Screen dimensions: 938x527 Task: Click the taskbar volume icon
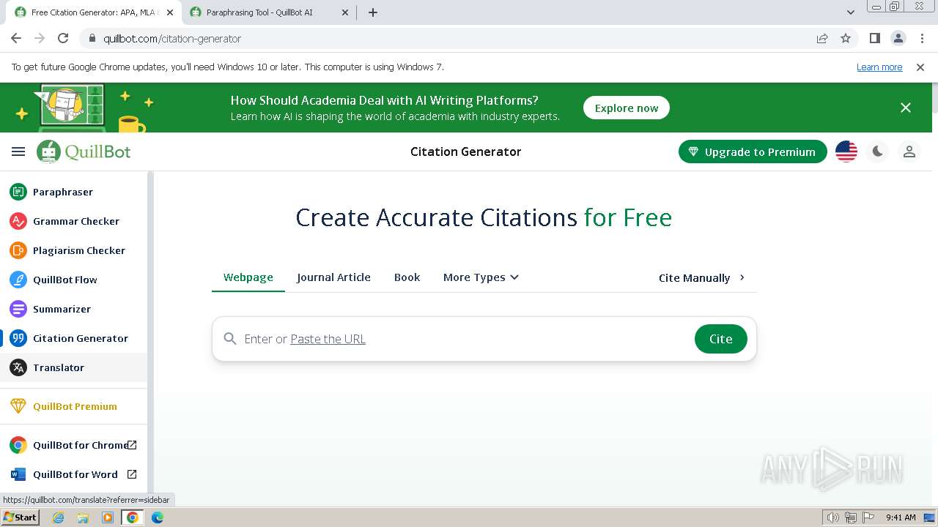[x=832, y=517]
